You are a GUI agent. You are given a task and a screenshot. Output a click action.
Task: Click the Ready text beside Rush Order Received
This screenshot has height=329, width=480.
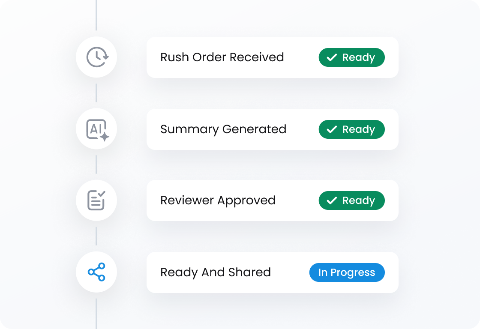(x=358, y=58)
